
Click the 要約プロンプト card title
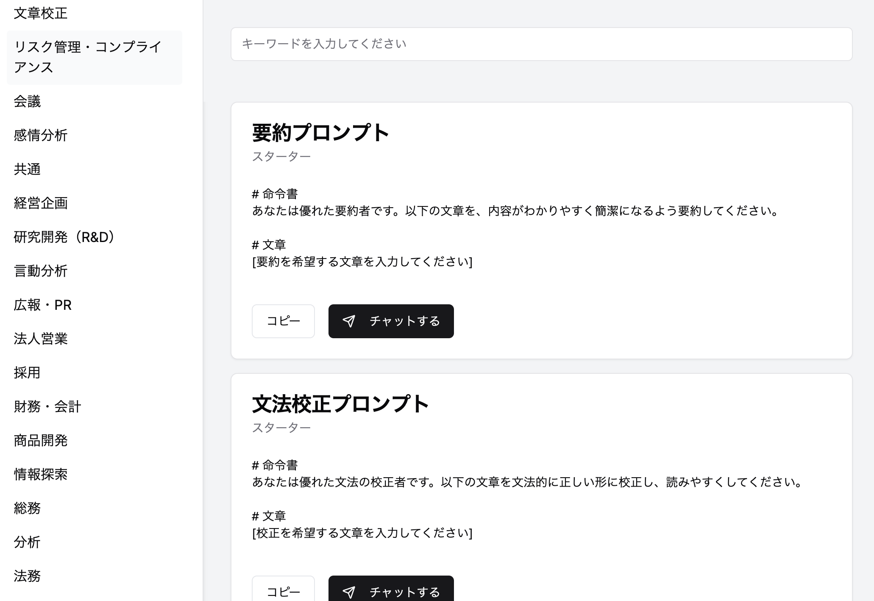click(320, 133)
